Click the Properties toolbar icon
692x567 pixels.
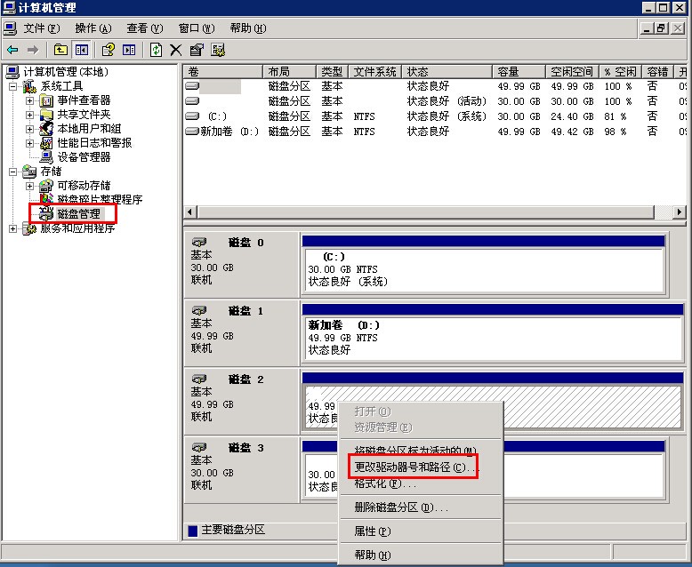[197, 50]
